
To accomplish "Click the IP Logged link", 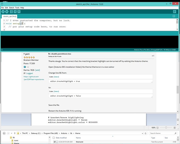I will [x=29, y=73].
